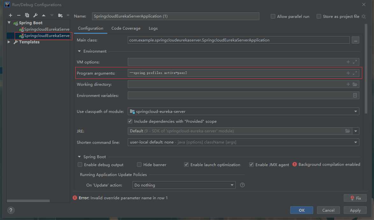This screenshot has width=374, height=220.
Task: Click the Main class input field
Action: pyautogui.click(x=239, y=40)
